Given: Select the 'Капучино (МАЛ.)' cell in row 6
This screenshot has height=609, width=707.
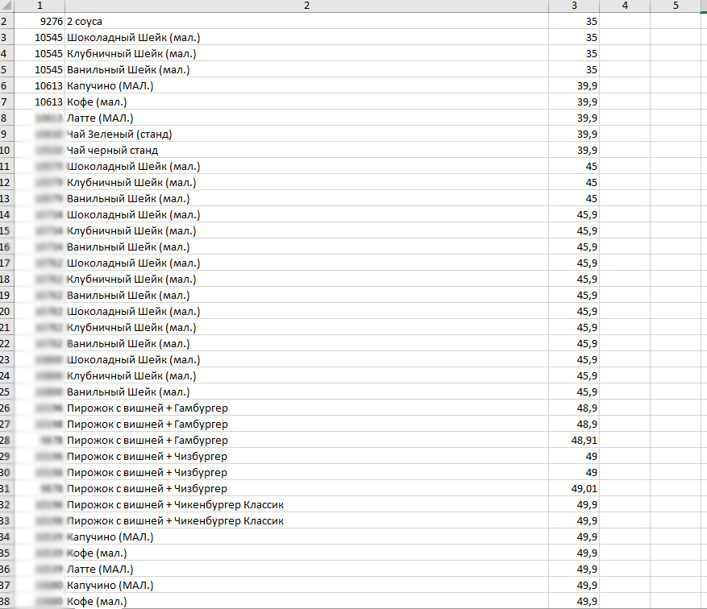Looking at the screenshot, I should click(306, 85).
